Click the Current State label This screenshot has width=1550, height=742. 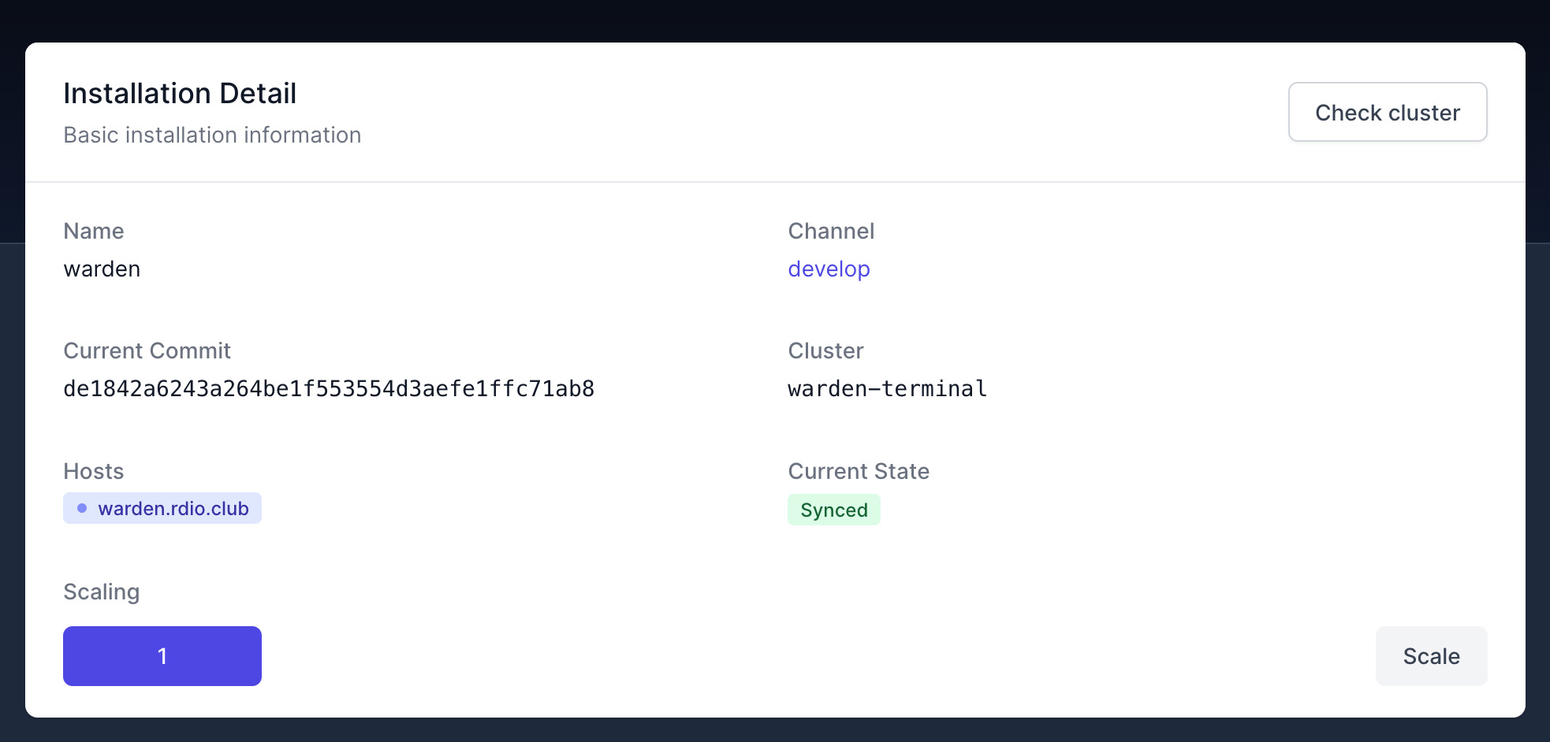(x=859, y=471)
